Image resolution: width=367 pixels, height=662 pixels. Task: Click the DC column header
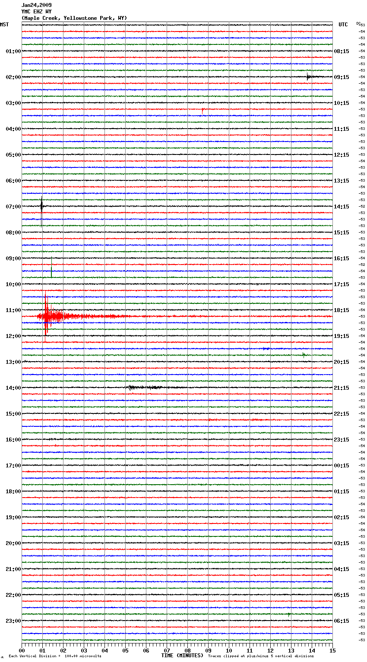point(358,23)
